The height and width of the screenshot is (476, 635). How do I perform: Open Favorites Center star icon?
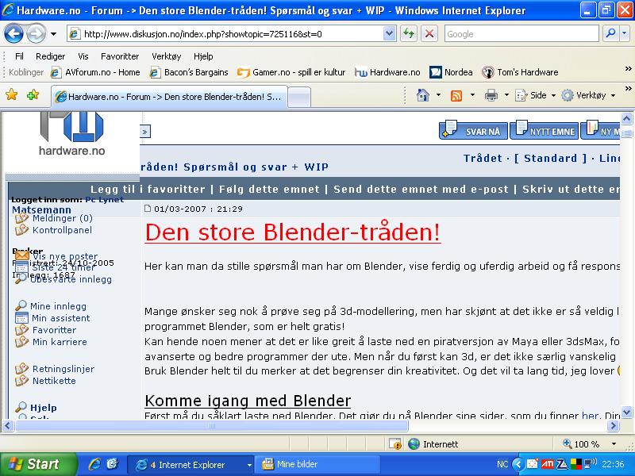click(11, 94)
